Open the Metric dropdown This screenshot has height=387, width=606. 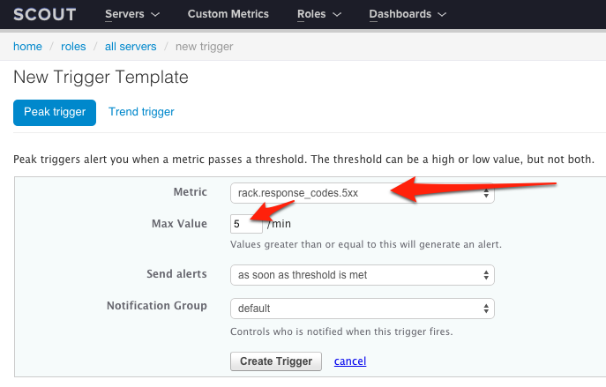pos(363,193)
